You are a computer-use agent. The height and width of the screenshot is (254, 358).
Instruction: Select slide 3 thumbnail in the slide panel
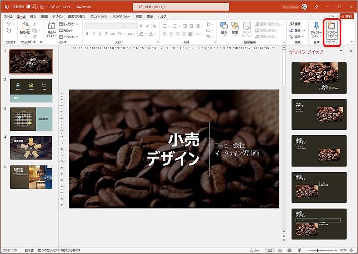[31, 119]
